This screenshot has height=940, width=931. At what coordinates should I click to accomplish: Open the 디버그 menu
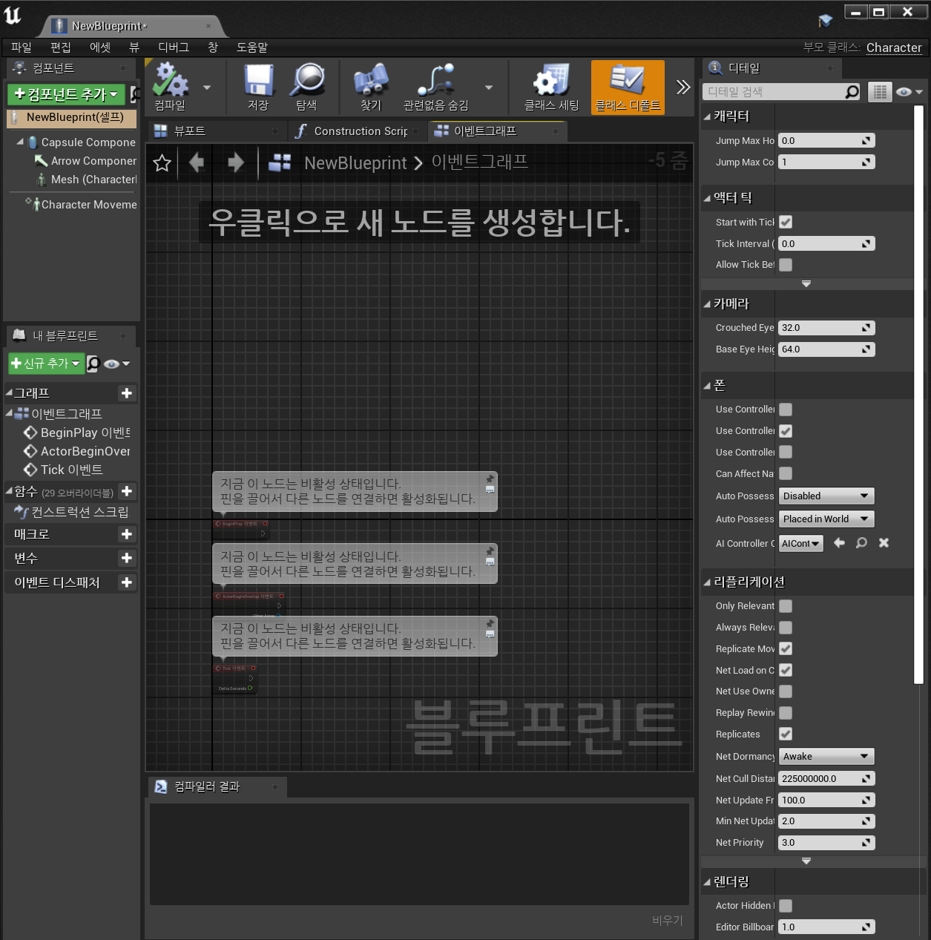click(174, 47)
